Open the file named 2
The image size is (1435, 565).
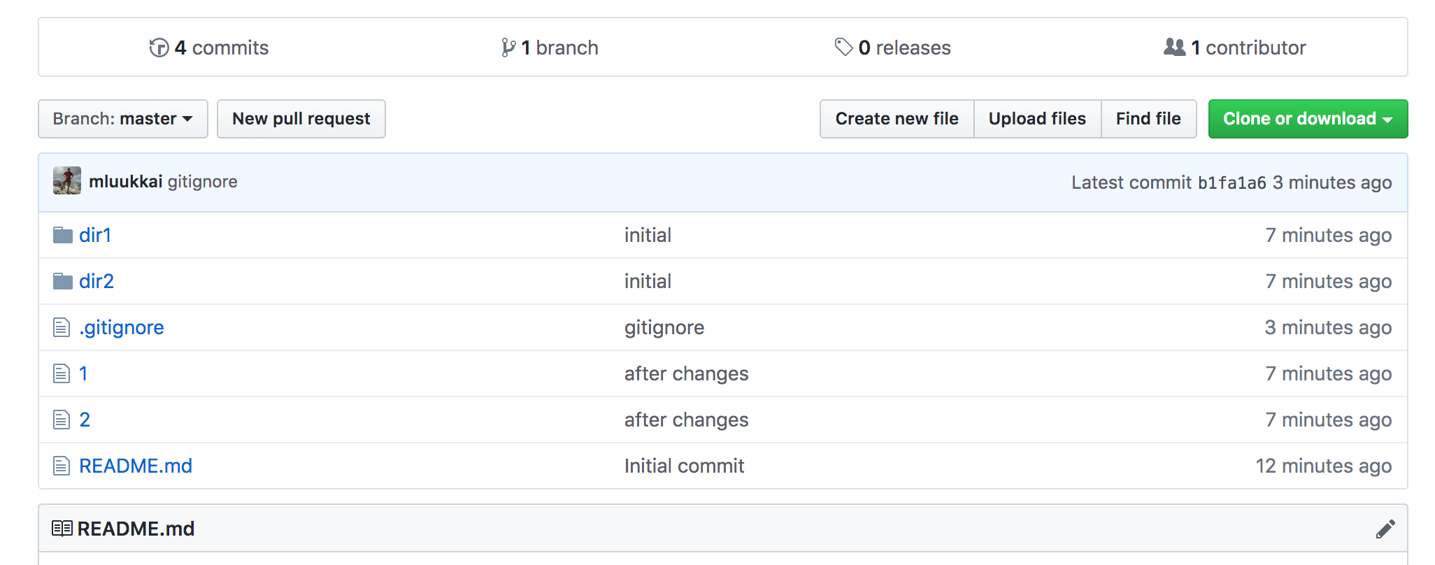(x=85, y=420)
